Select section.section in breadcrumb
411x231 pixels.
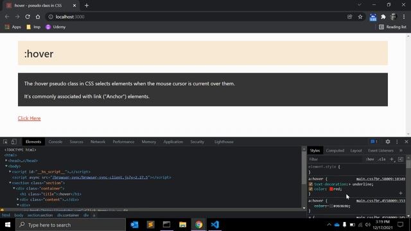(40, 216)
